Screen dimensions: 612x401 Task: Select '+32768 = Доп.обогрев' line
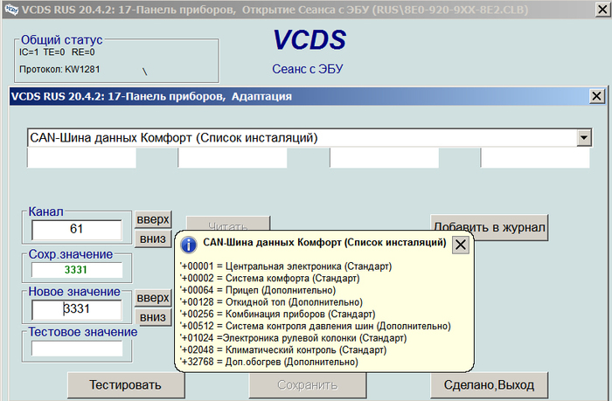click(x=269, y=362)
